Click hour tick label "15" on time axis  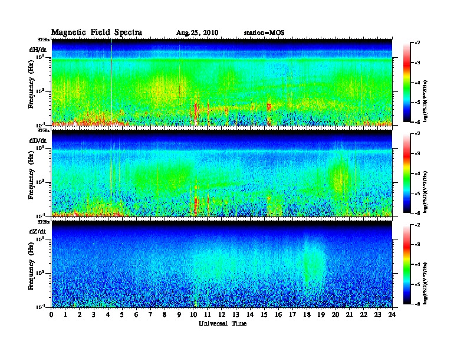[x=265, y=314]
